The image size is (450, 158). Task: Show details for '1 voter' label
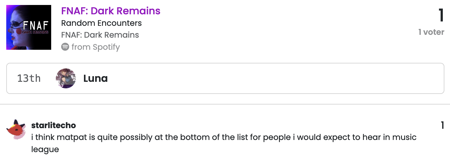431,32
